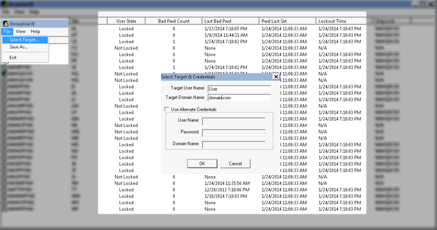
Task: Click Locked state in 1/17/2014 row
Action: click(126, 29)
